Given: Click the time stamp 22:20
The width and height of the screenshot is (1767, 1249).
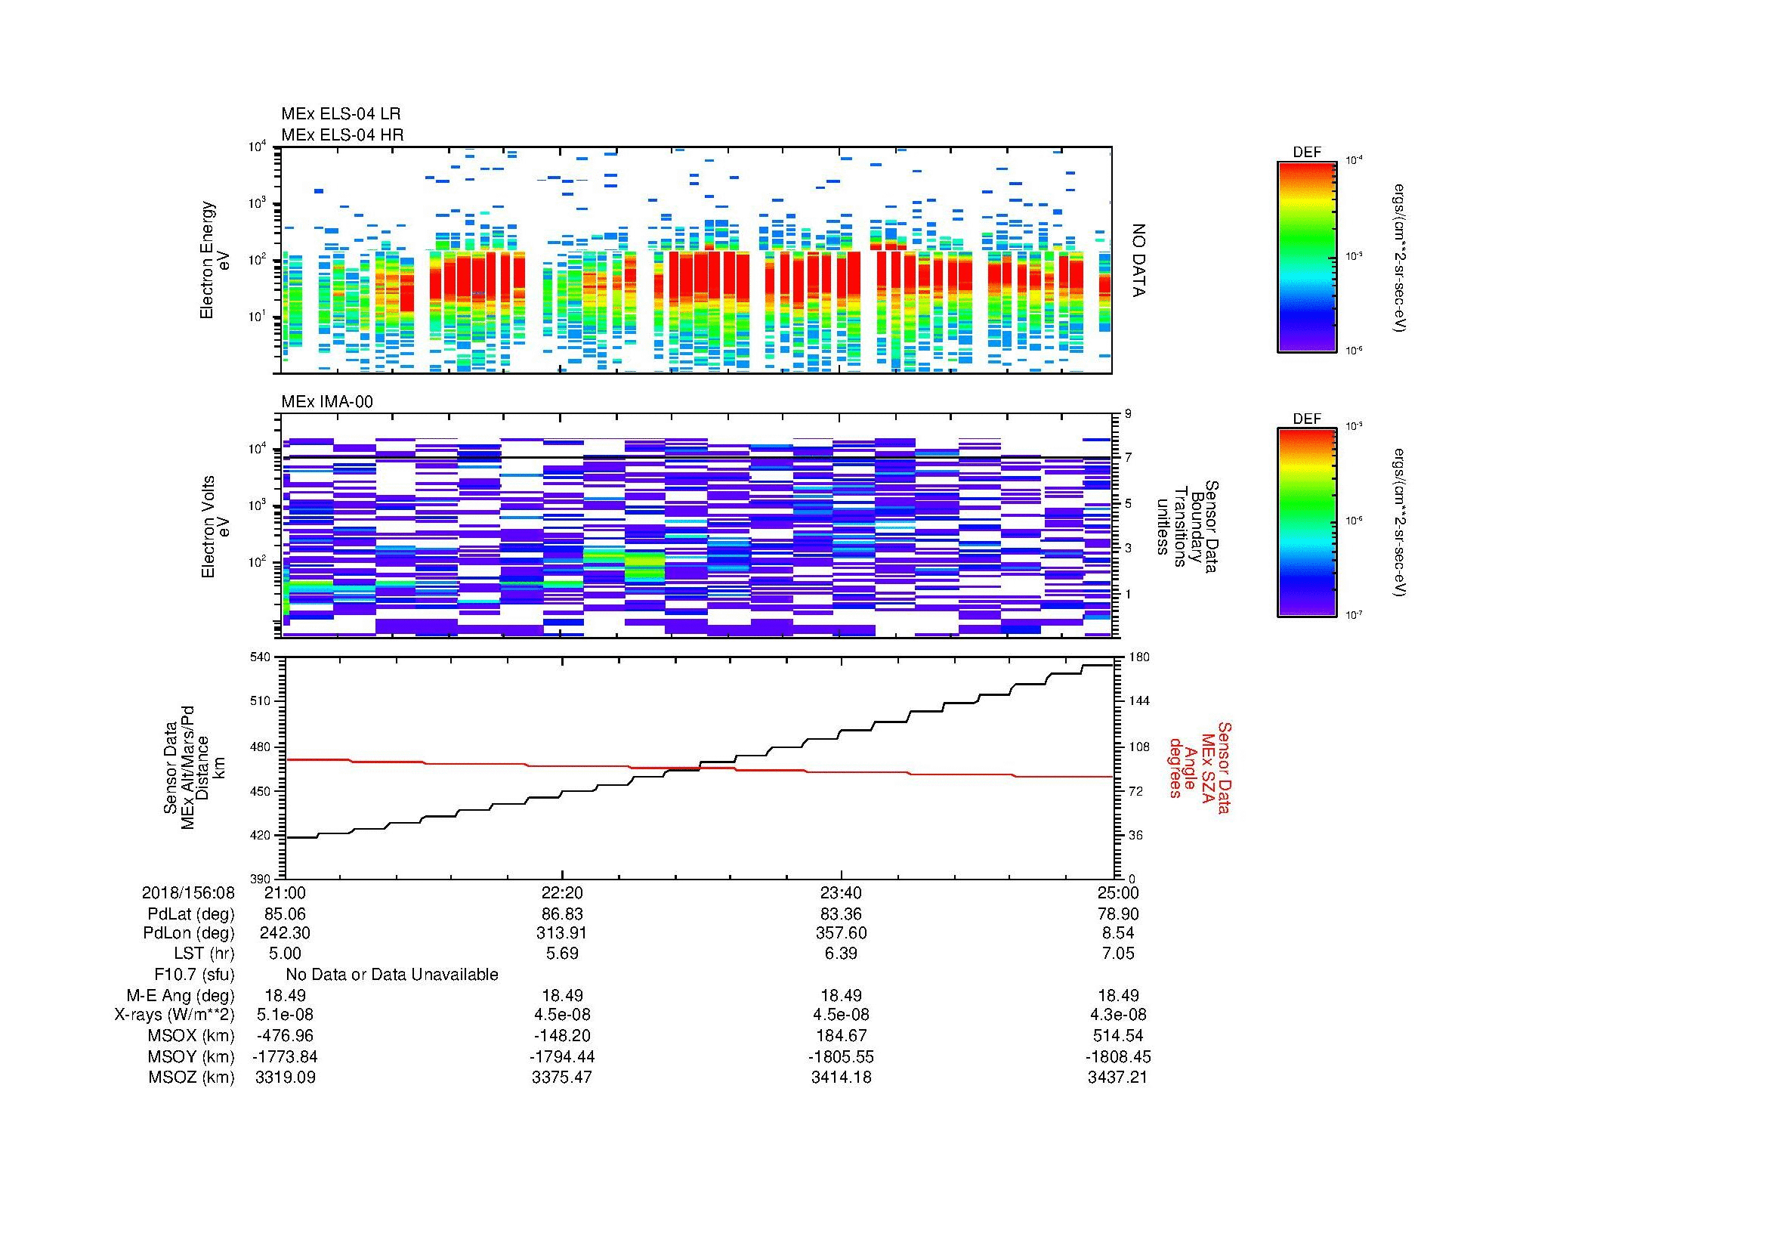Looking at the screenshot, I should click(x=563, y=893).
